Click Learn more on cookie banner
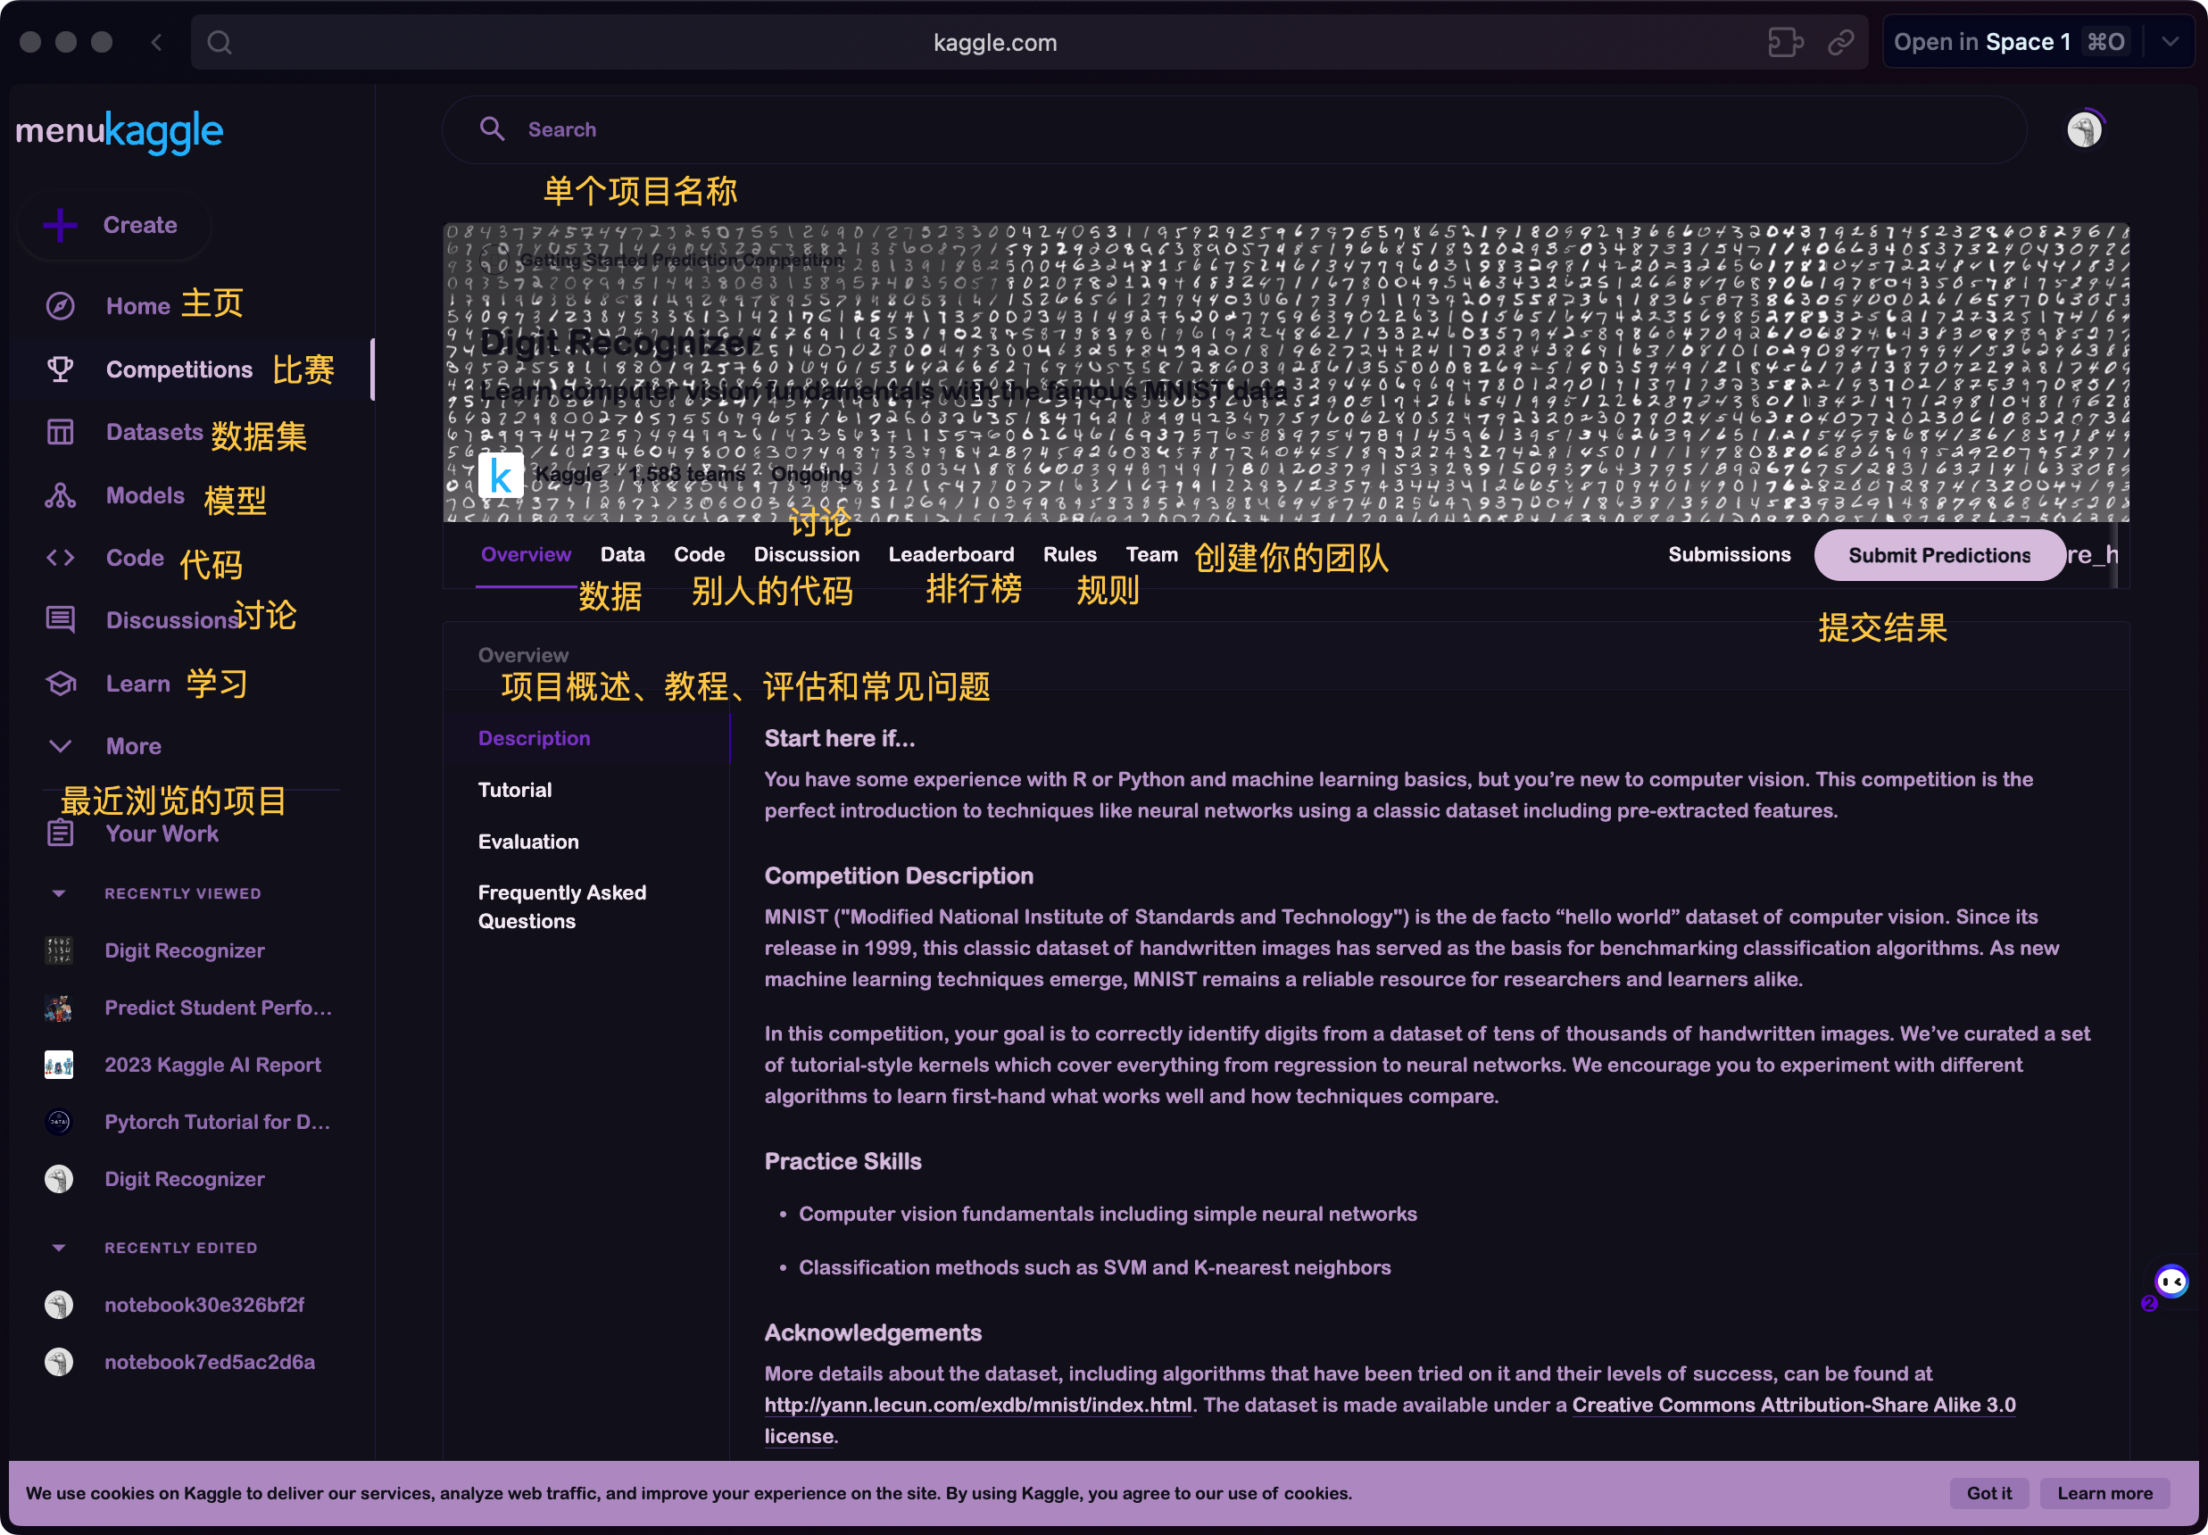Screen dimensions: 2208x1535 point(2104,1493)
